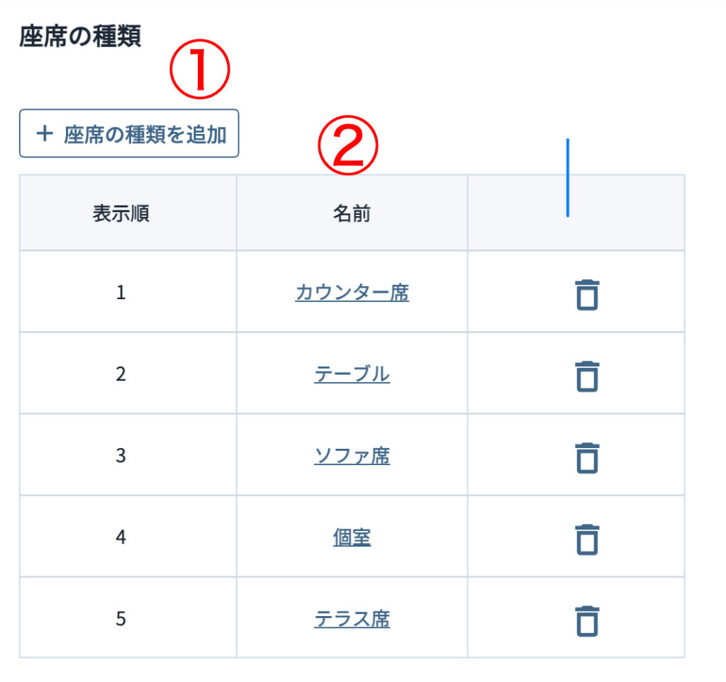Viewport: 726px width, 682px height.
Task: Click display order number 3 cell
Action: [x=121, y=455]
